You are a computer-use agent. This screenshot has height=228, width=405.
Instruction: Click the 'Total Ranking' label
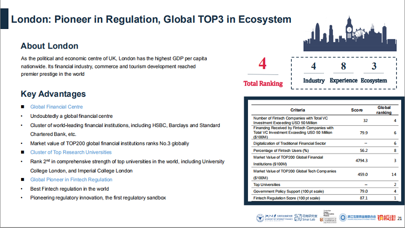coord(263,84)
